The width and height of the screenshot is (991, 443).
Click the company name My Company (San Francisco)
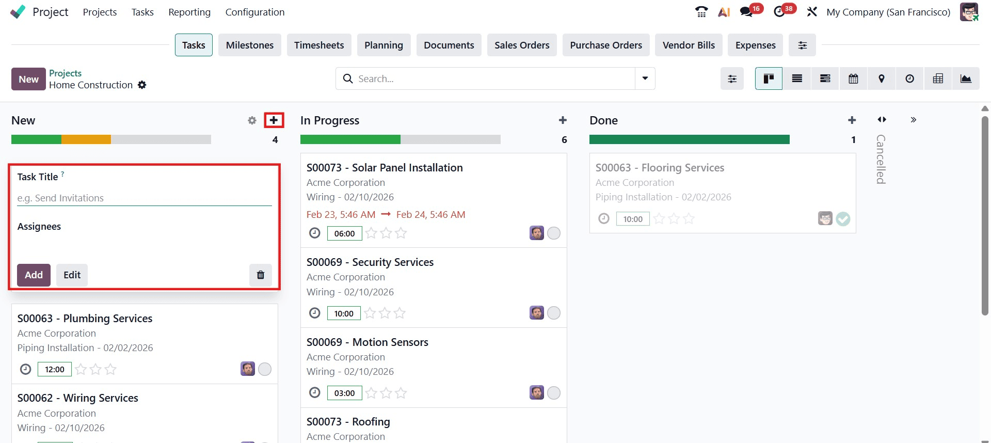point(888,12)
